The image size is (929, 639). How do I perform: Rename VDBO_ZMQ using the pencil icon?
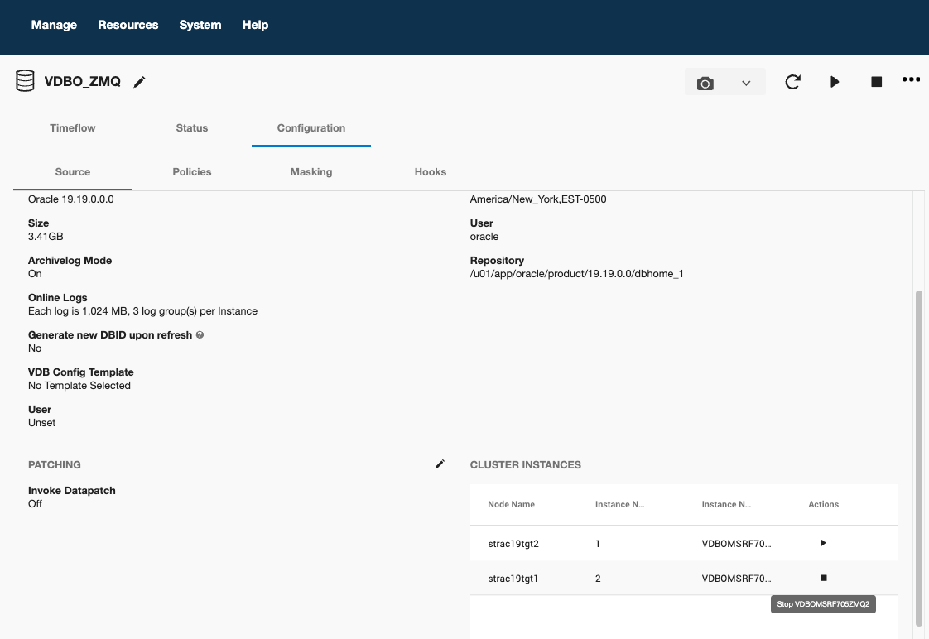[x=139, y=81]
